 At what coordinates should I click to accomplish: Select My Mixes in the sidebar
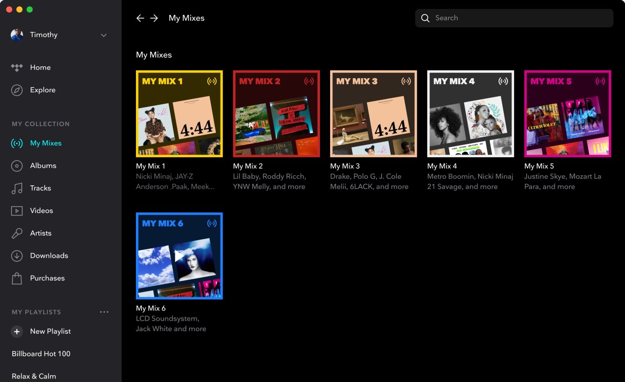pos(46,143)
